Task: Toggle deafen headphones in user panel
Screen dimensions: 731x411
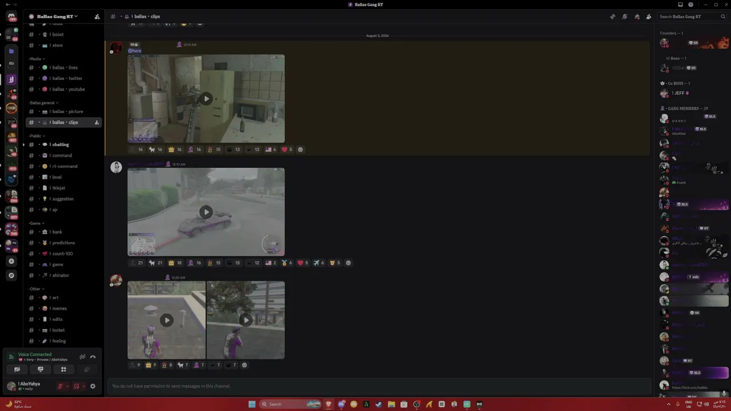Action: tap(77, 386)
